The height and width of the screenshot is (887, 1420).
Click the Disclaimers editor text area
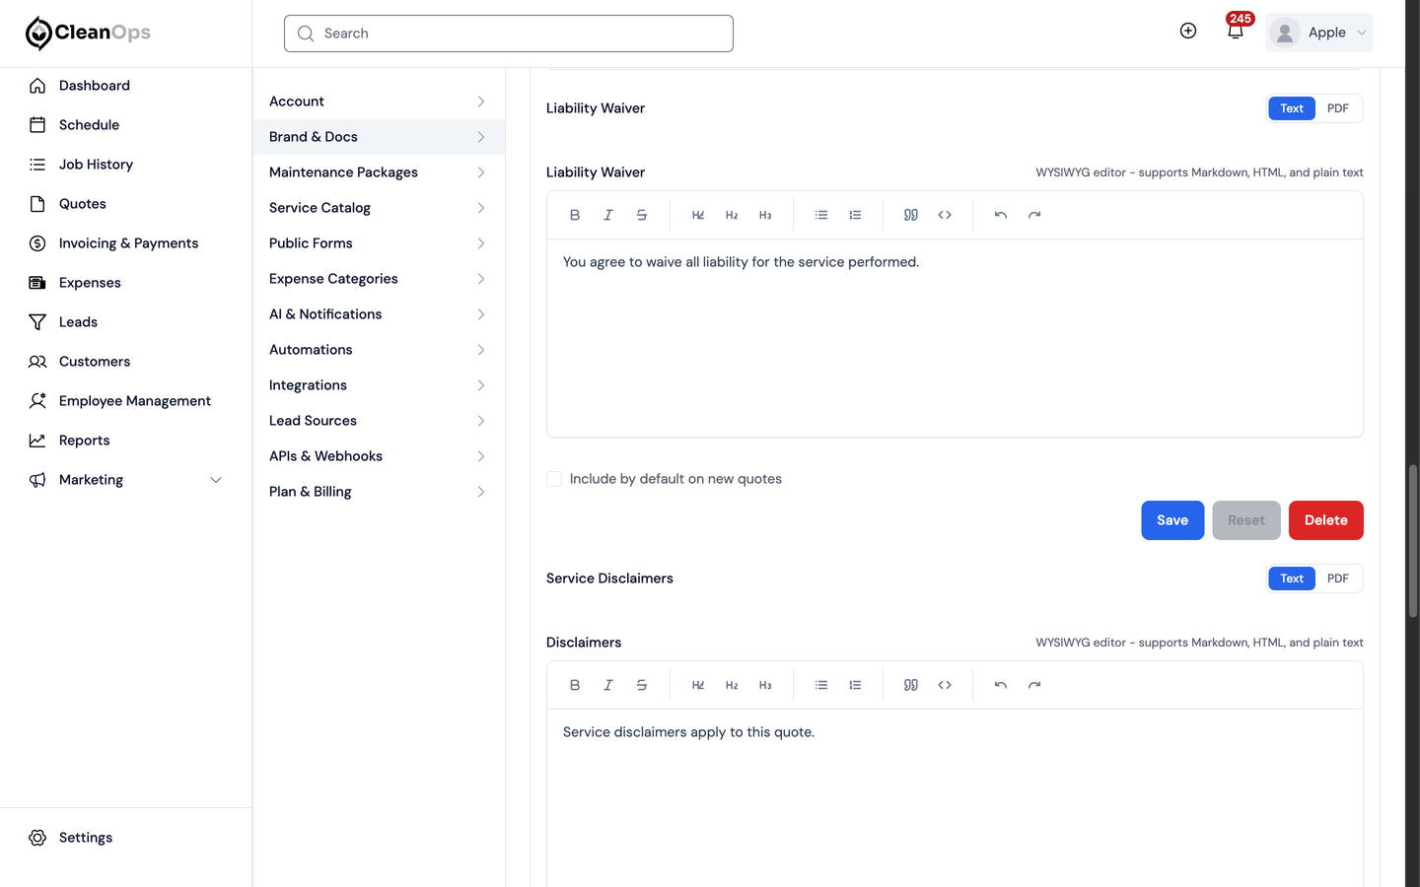click(955, 798)
